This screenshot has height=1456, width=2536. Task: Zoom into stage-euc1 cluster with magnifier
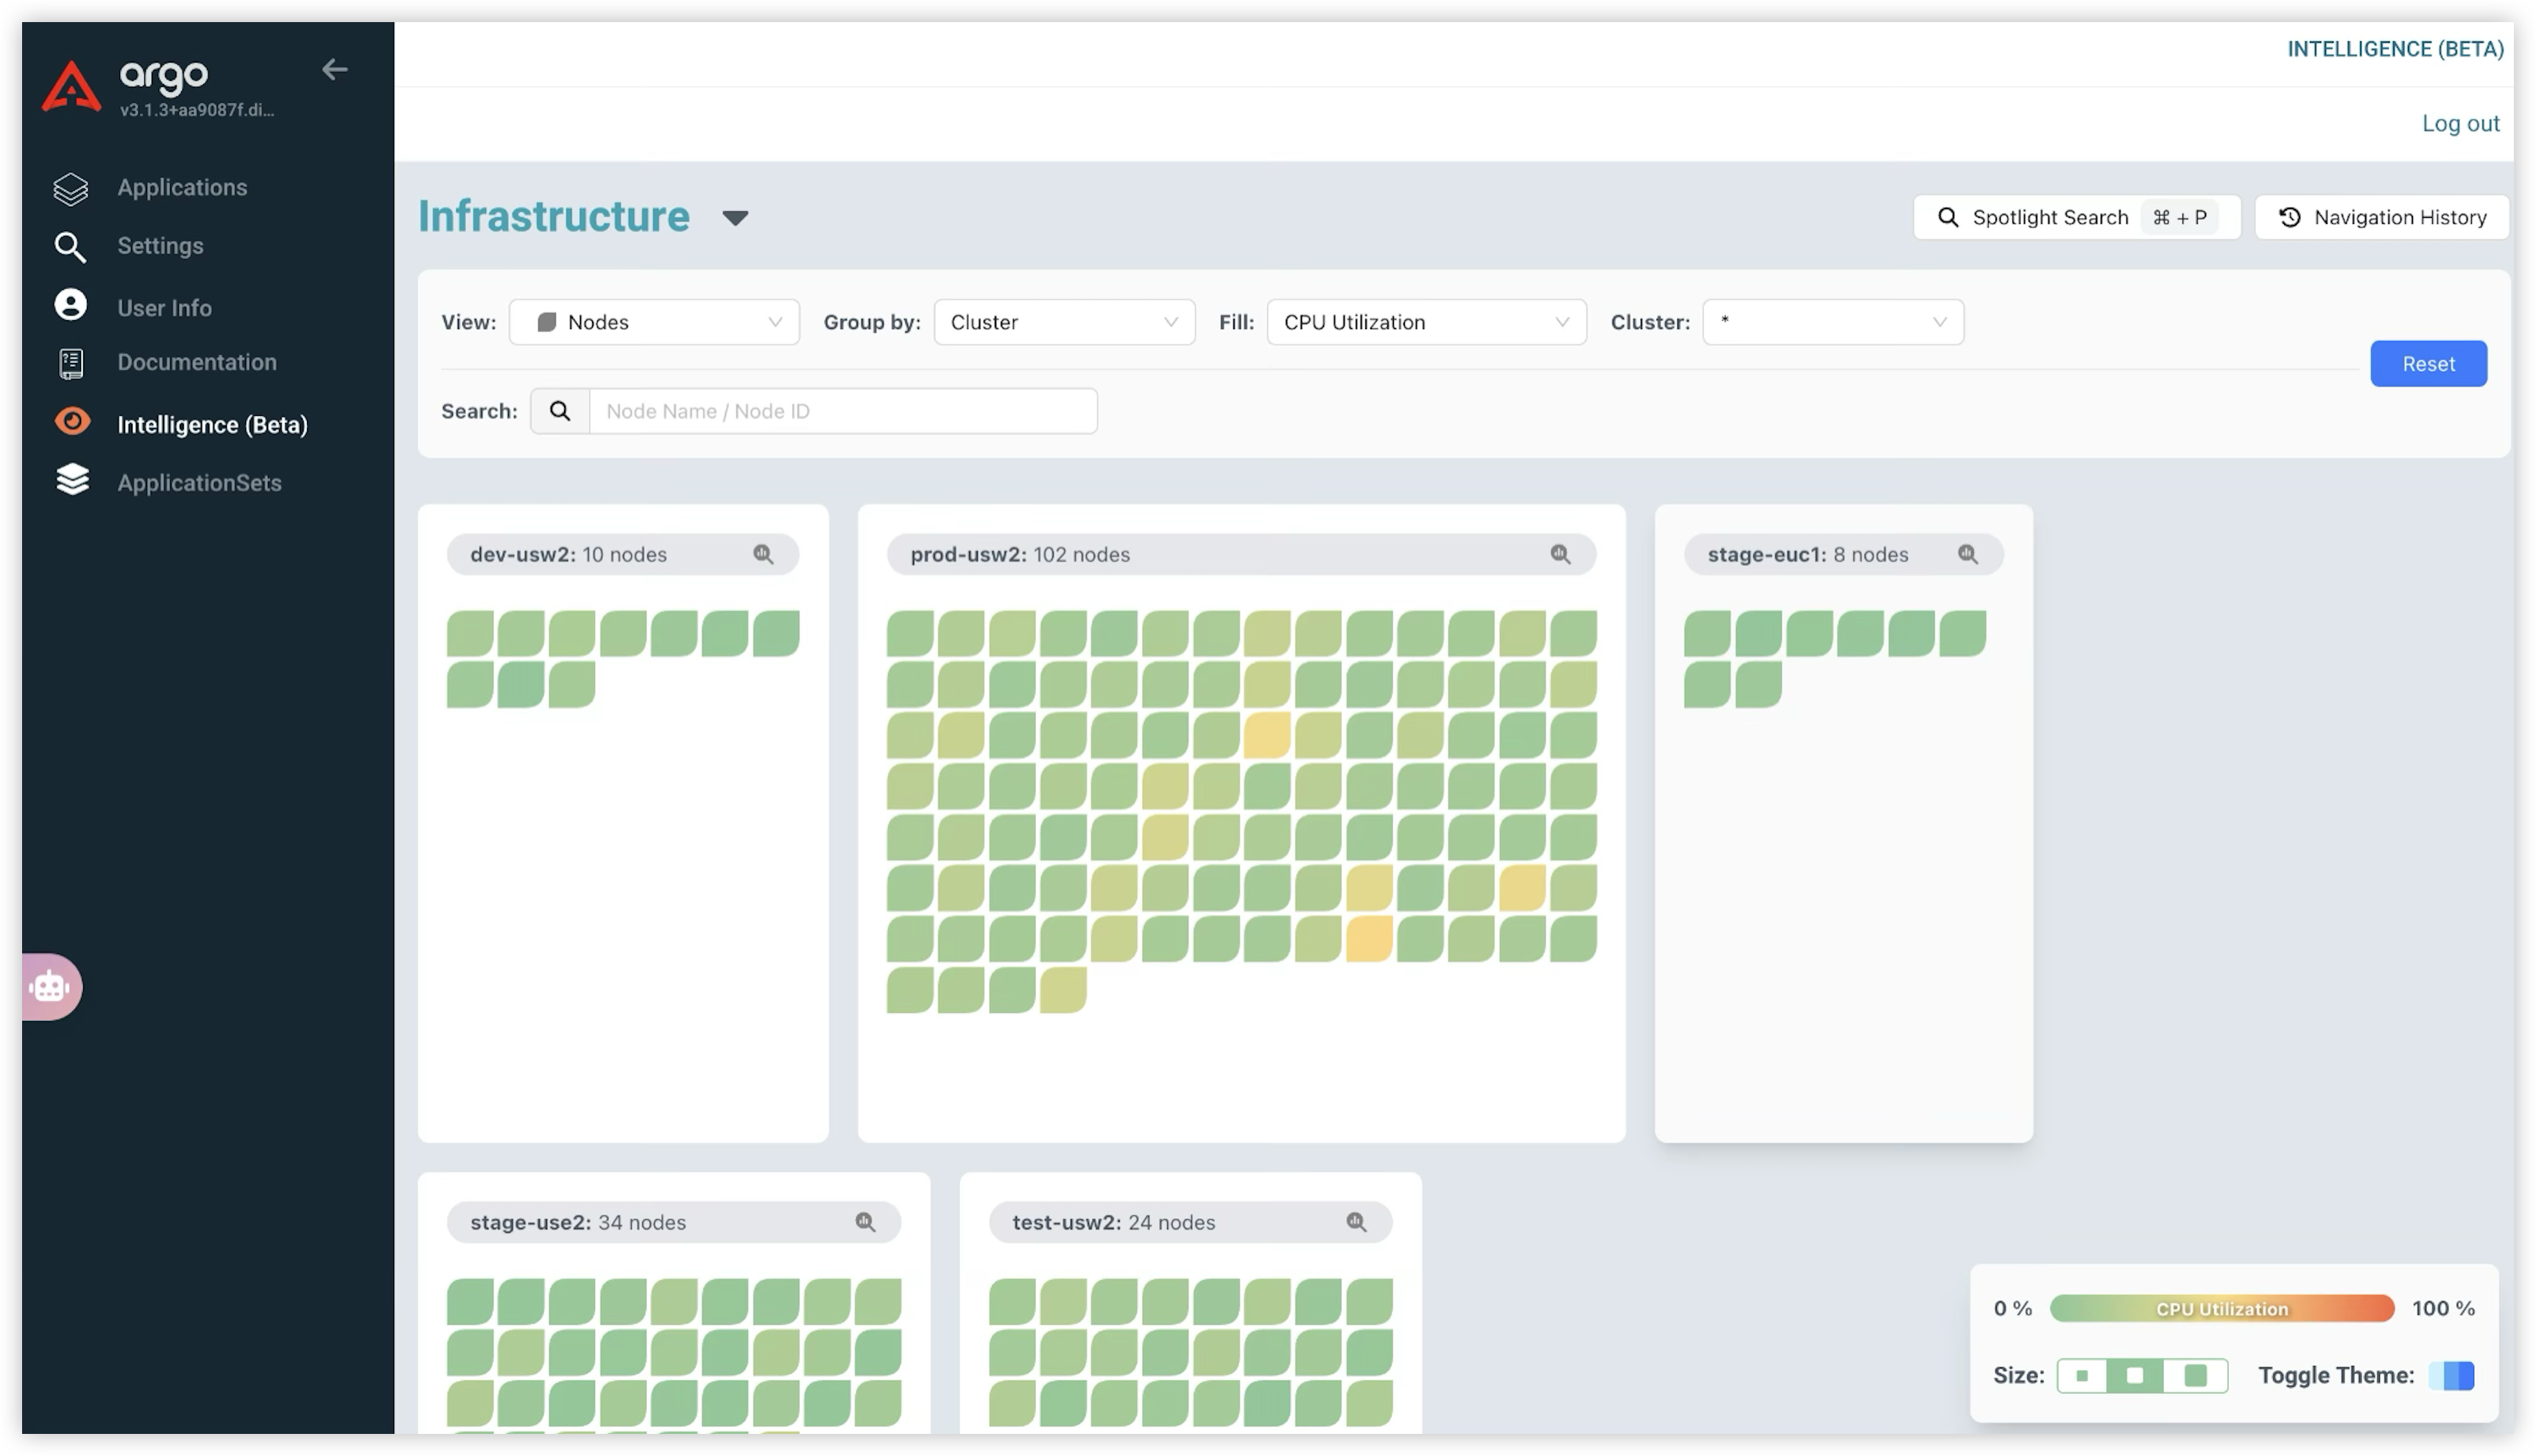click(1967, 554)
